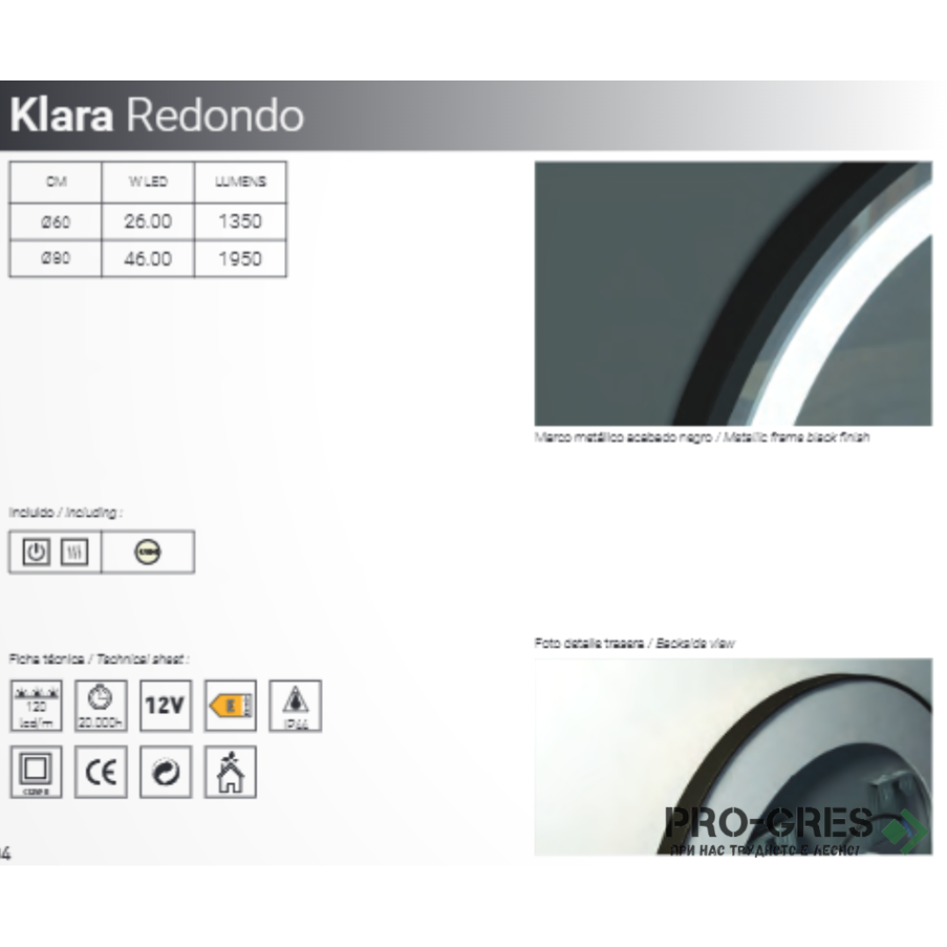Click the 1350 lumens cell
The image size is (947, 947).
pos(241,222)
